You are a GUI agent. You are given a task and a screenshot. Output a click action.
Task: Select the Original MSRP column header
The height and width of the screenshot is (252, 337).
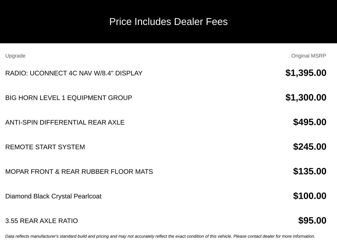[x=308, y=56]
